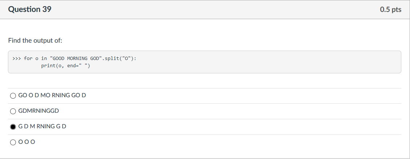Viewport: 410px width, 159px height.
Task: Click the '>>>' prompt in the code block
Action: tap(17, 58)
